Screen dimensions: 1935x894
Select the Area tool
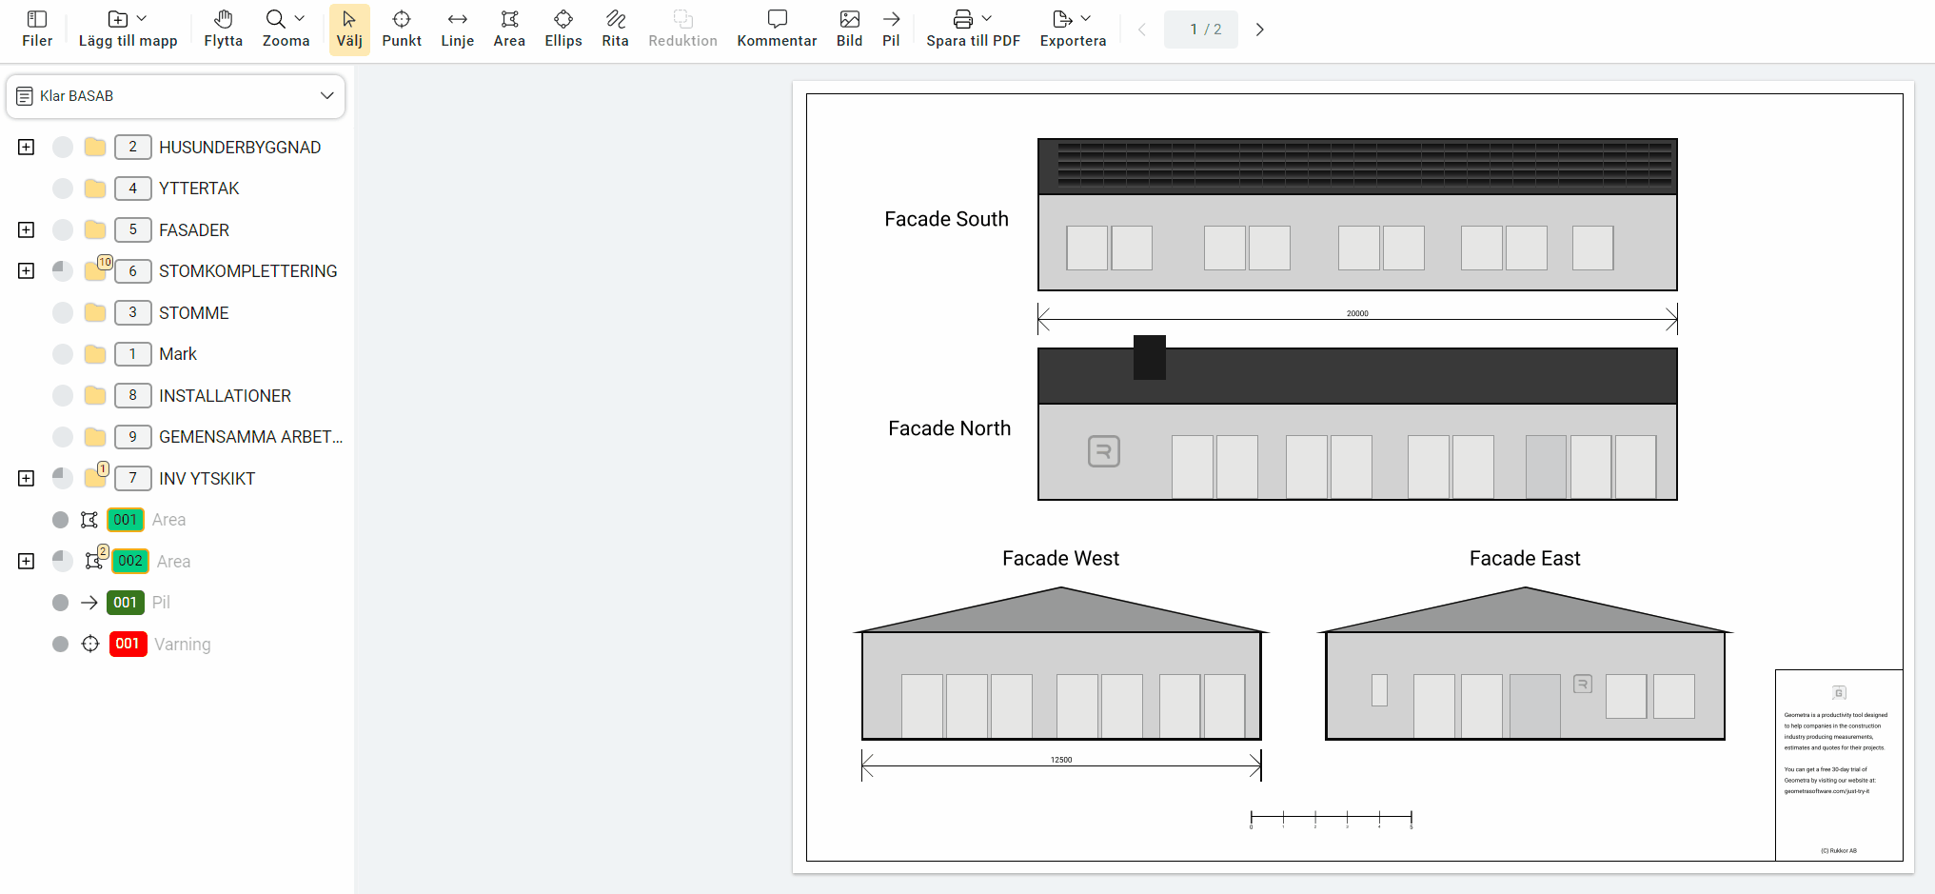point(509,30)
